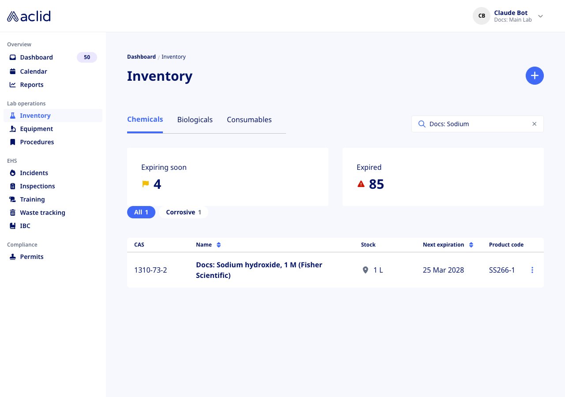This screenshot has height=397, width=565.
Task: Click the stock location pin icon
Action: (365, 270)
